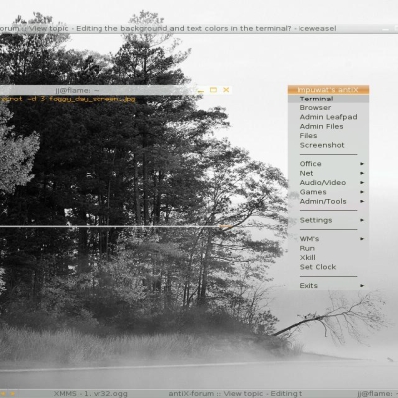Click the scrot command text in terminal
The height and width of the screenshot is (398, 398).
pos(68,99)
